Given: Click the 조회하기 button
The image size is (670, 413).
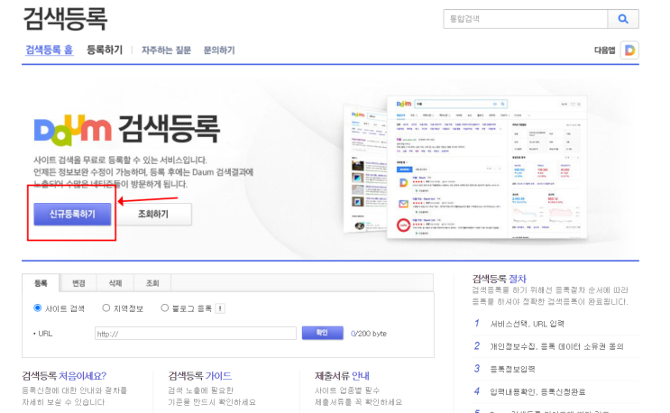Looking at the screenshot, I should tap(153, 214).
